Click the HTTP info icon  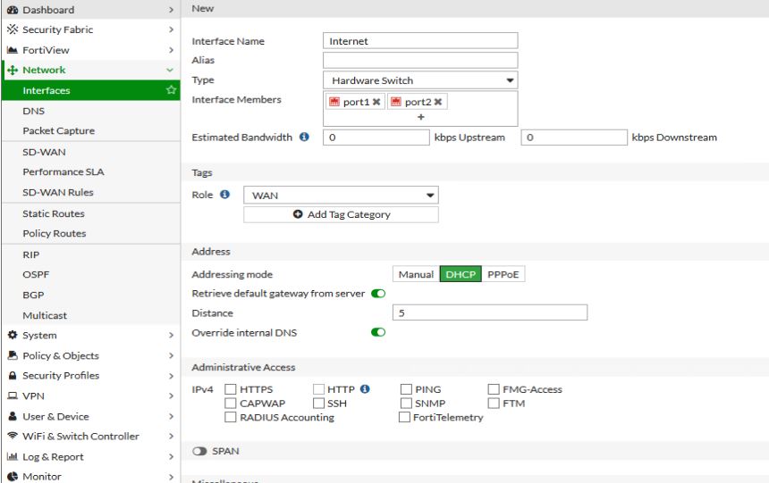[x=365, y=389]
